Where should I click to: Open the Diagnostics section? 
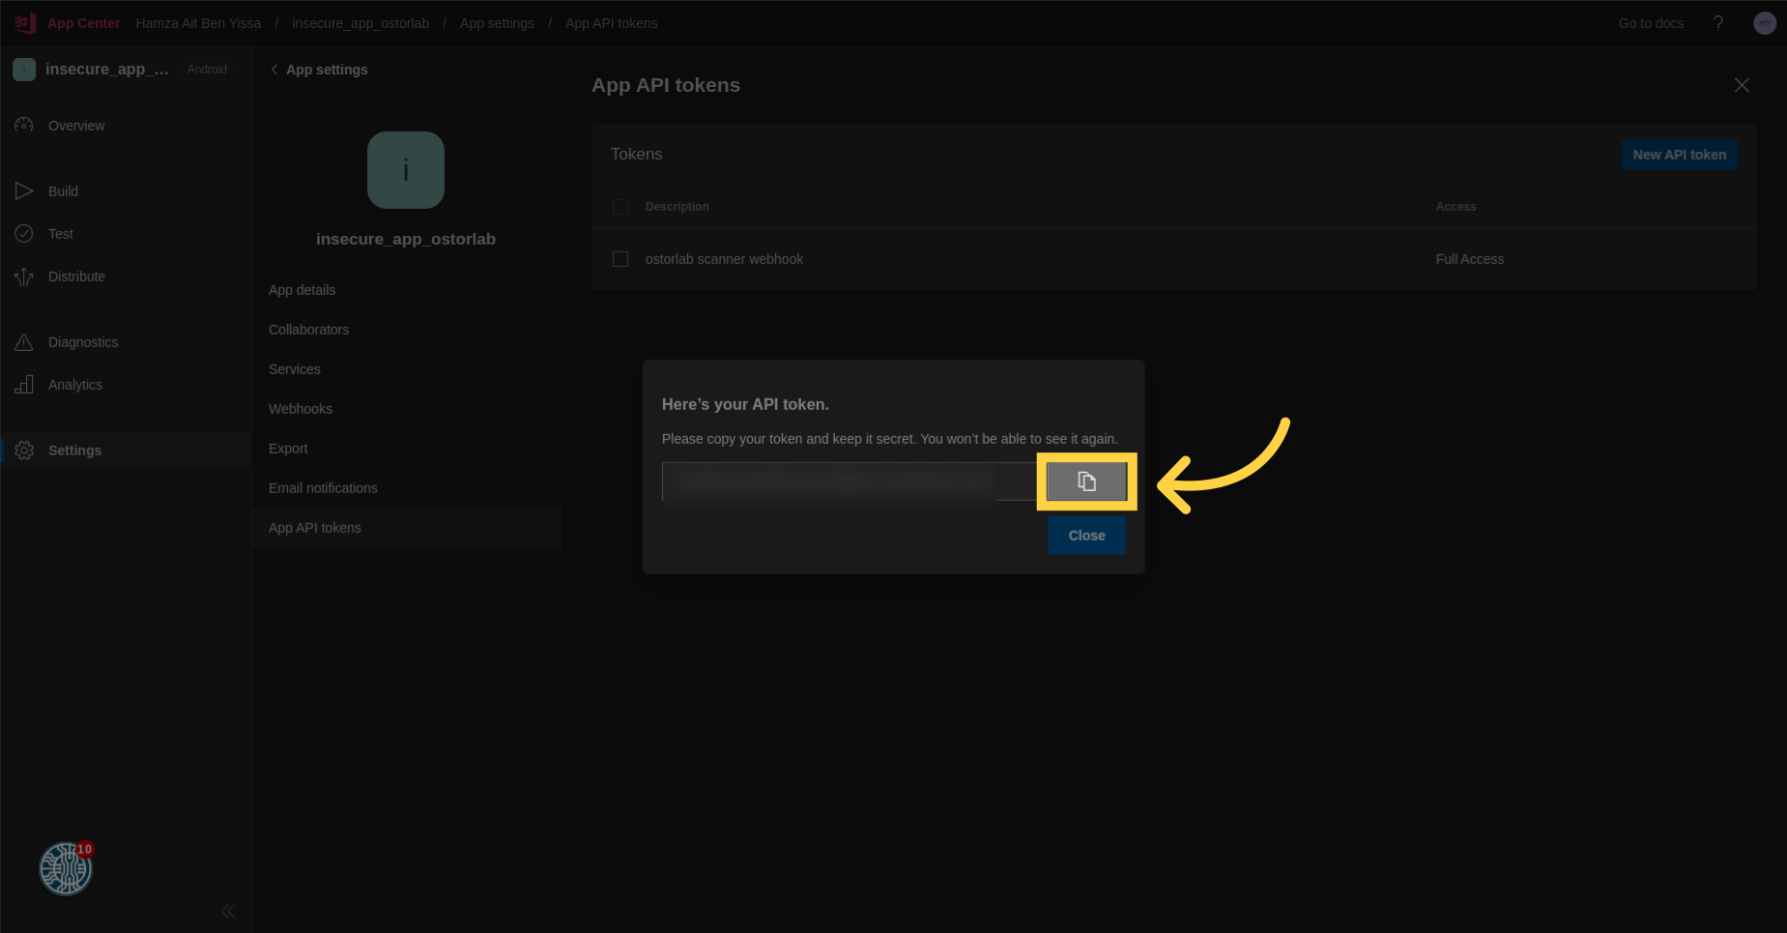tap(82, 342)
